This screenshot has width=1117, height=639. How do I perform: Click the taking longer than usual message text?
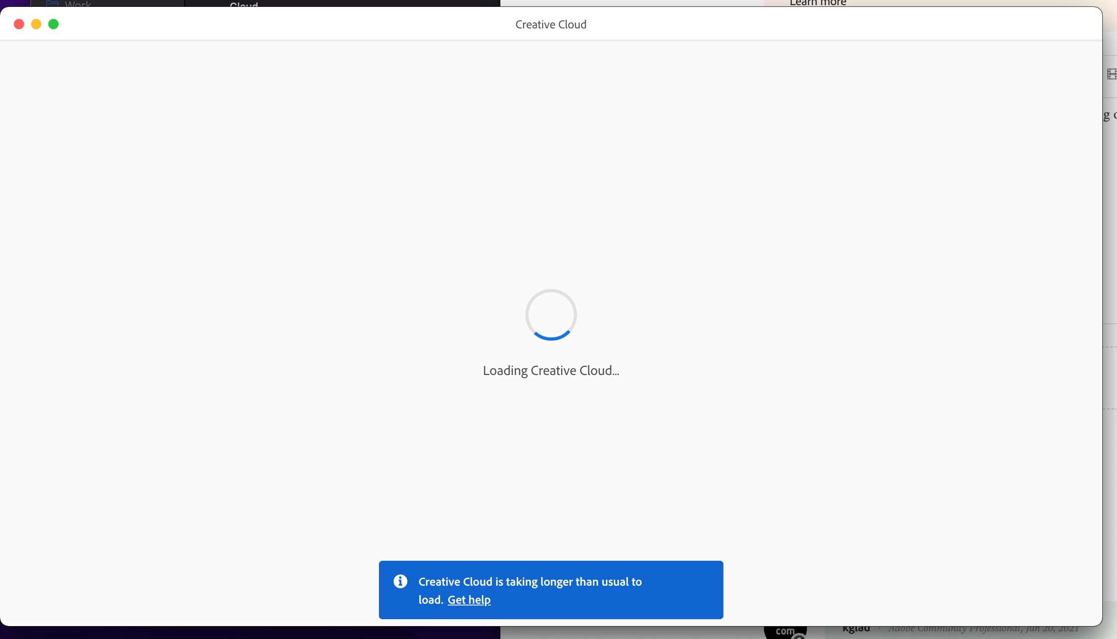(x=530, y=581)
